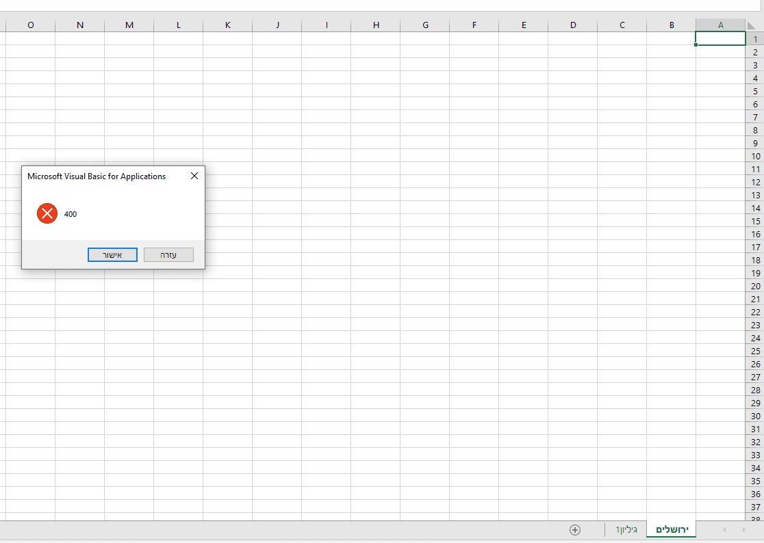Click the active cell A1
Image resolution: width=764 pixels, height=543 pixels.
(720, 38)
